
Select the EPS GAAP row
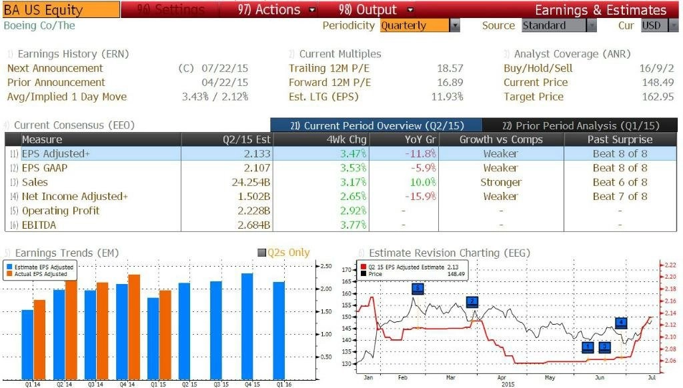coord(341,167)
